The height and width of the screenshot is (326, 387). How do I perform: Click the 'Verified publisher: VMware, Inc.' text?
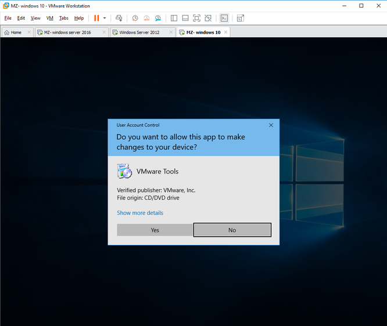156,190
